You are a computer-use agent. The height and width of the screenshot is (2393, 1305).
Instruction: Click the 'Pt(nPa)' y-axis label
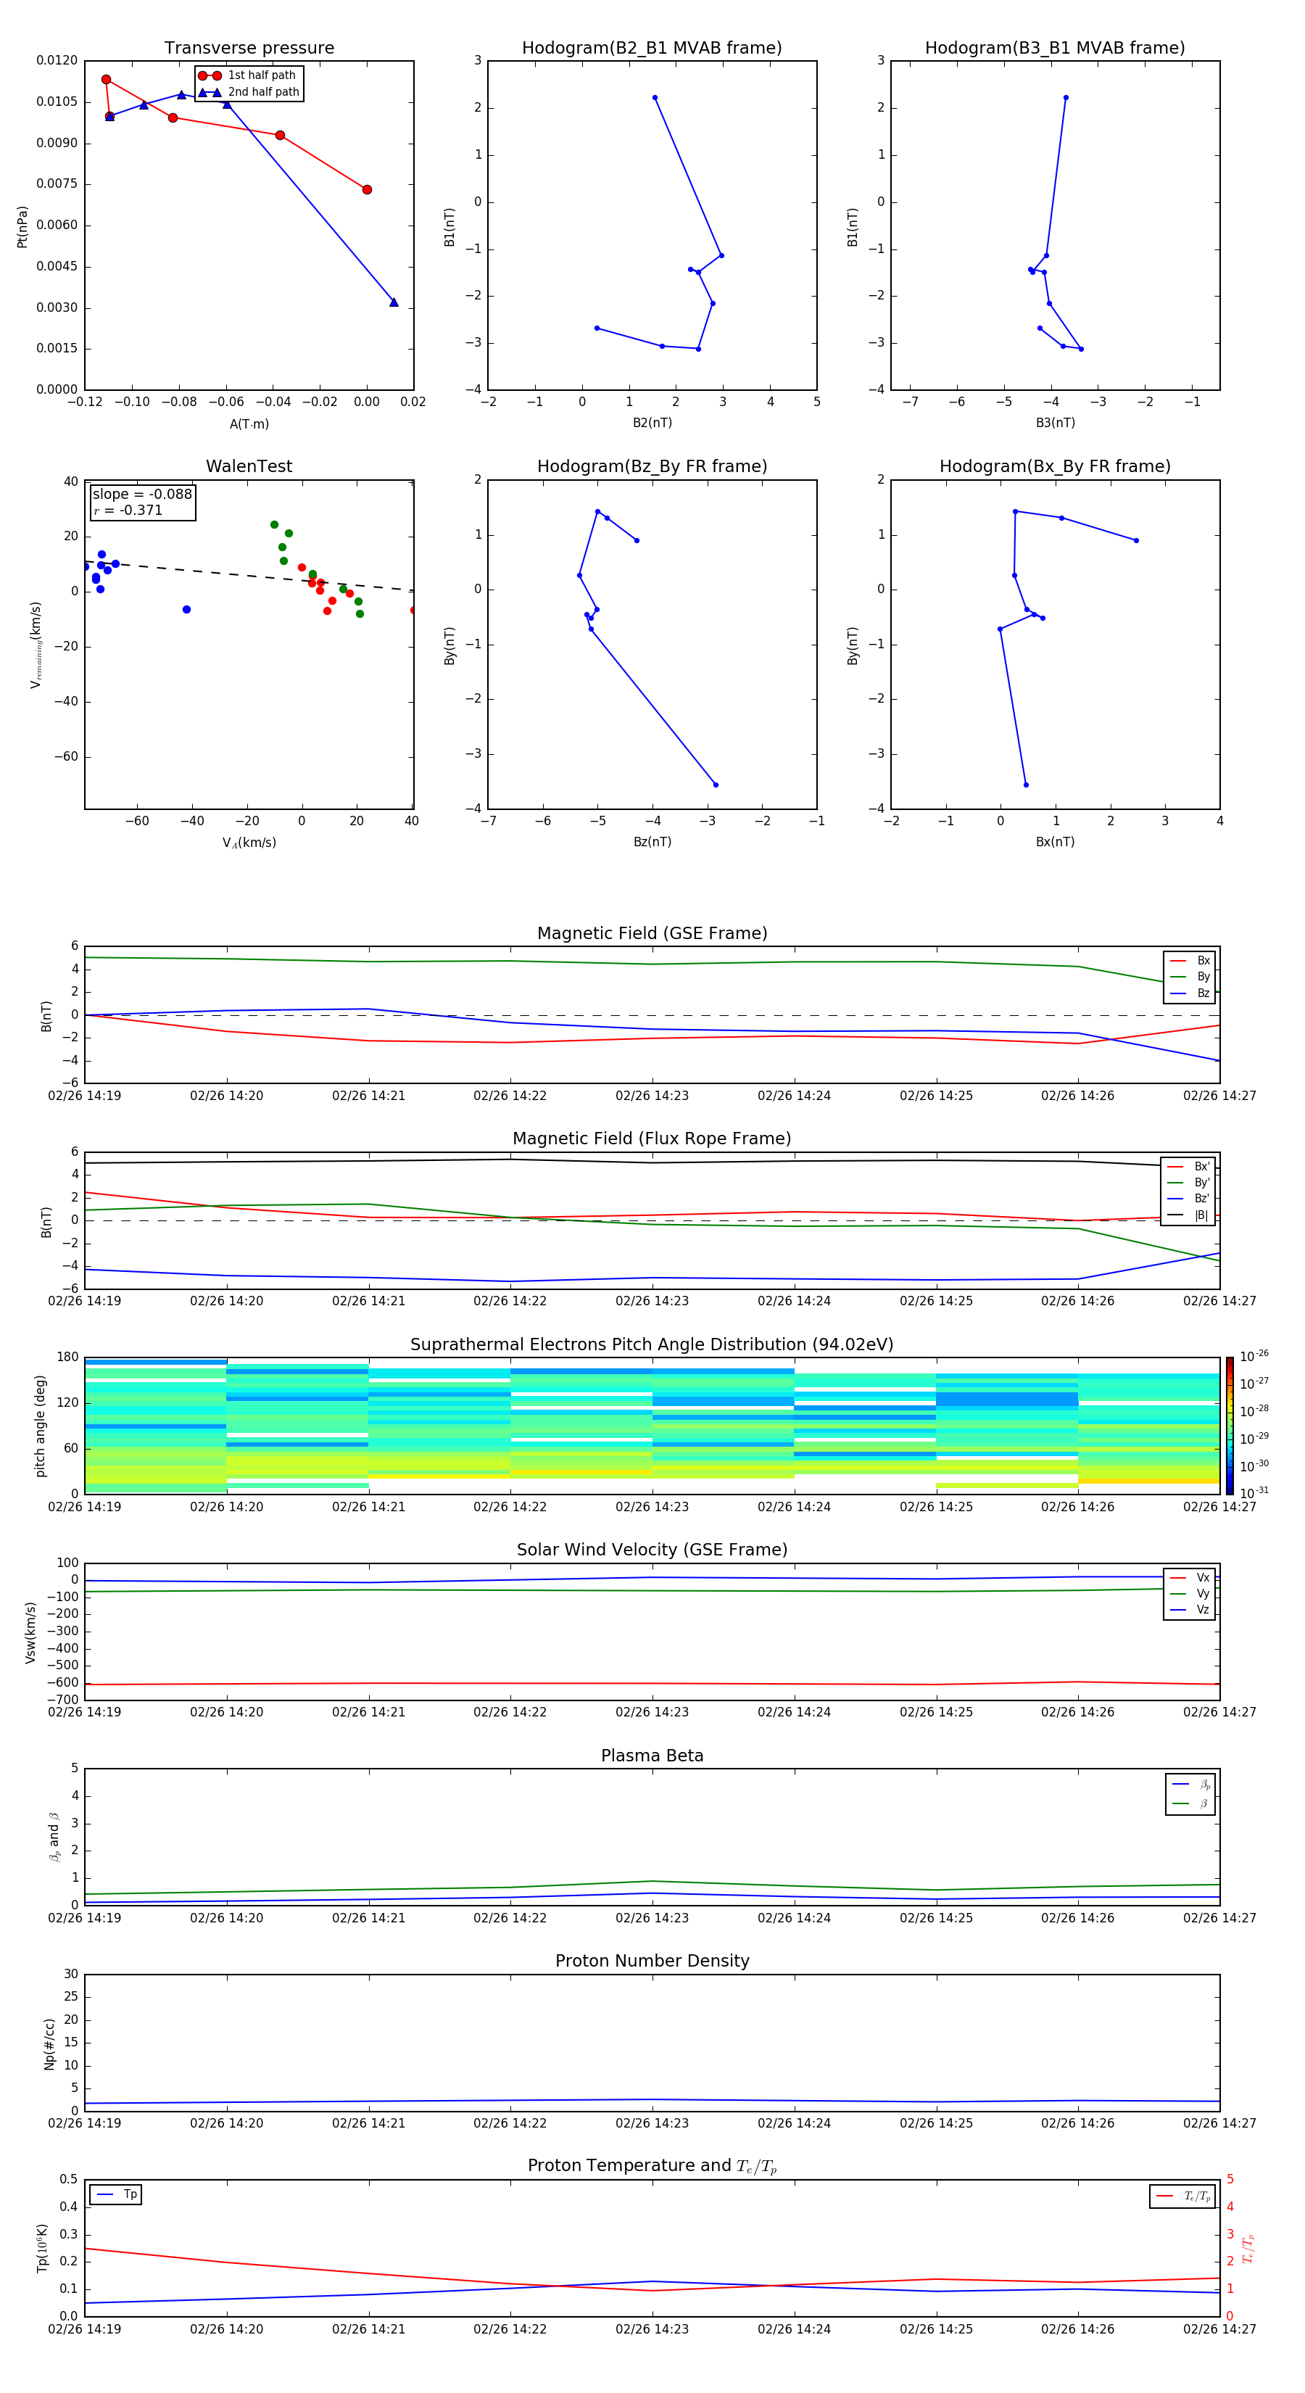(x=22, y=226)
